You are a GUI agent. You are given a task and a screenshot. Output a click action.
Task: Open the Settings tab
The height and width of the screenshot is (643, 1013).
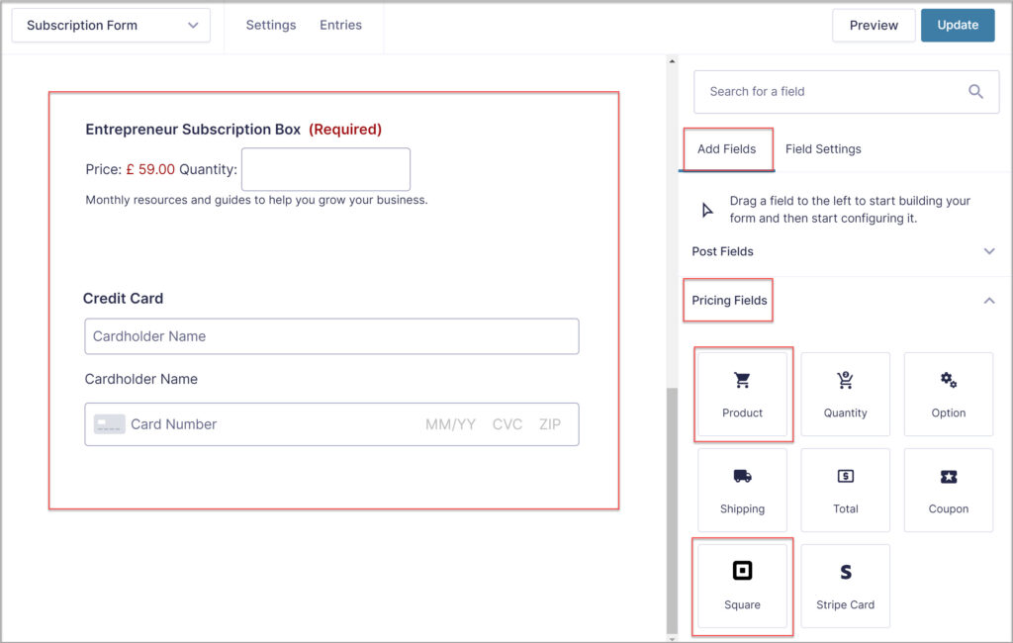270,25
